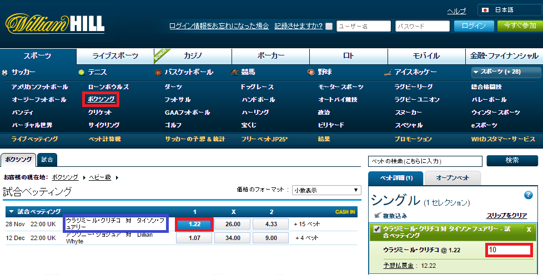Select odds 1.22 for Klitschko
Viewport: 543px width, 275px height.
[x=194, y=224]
